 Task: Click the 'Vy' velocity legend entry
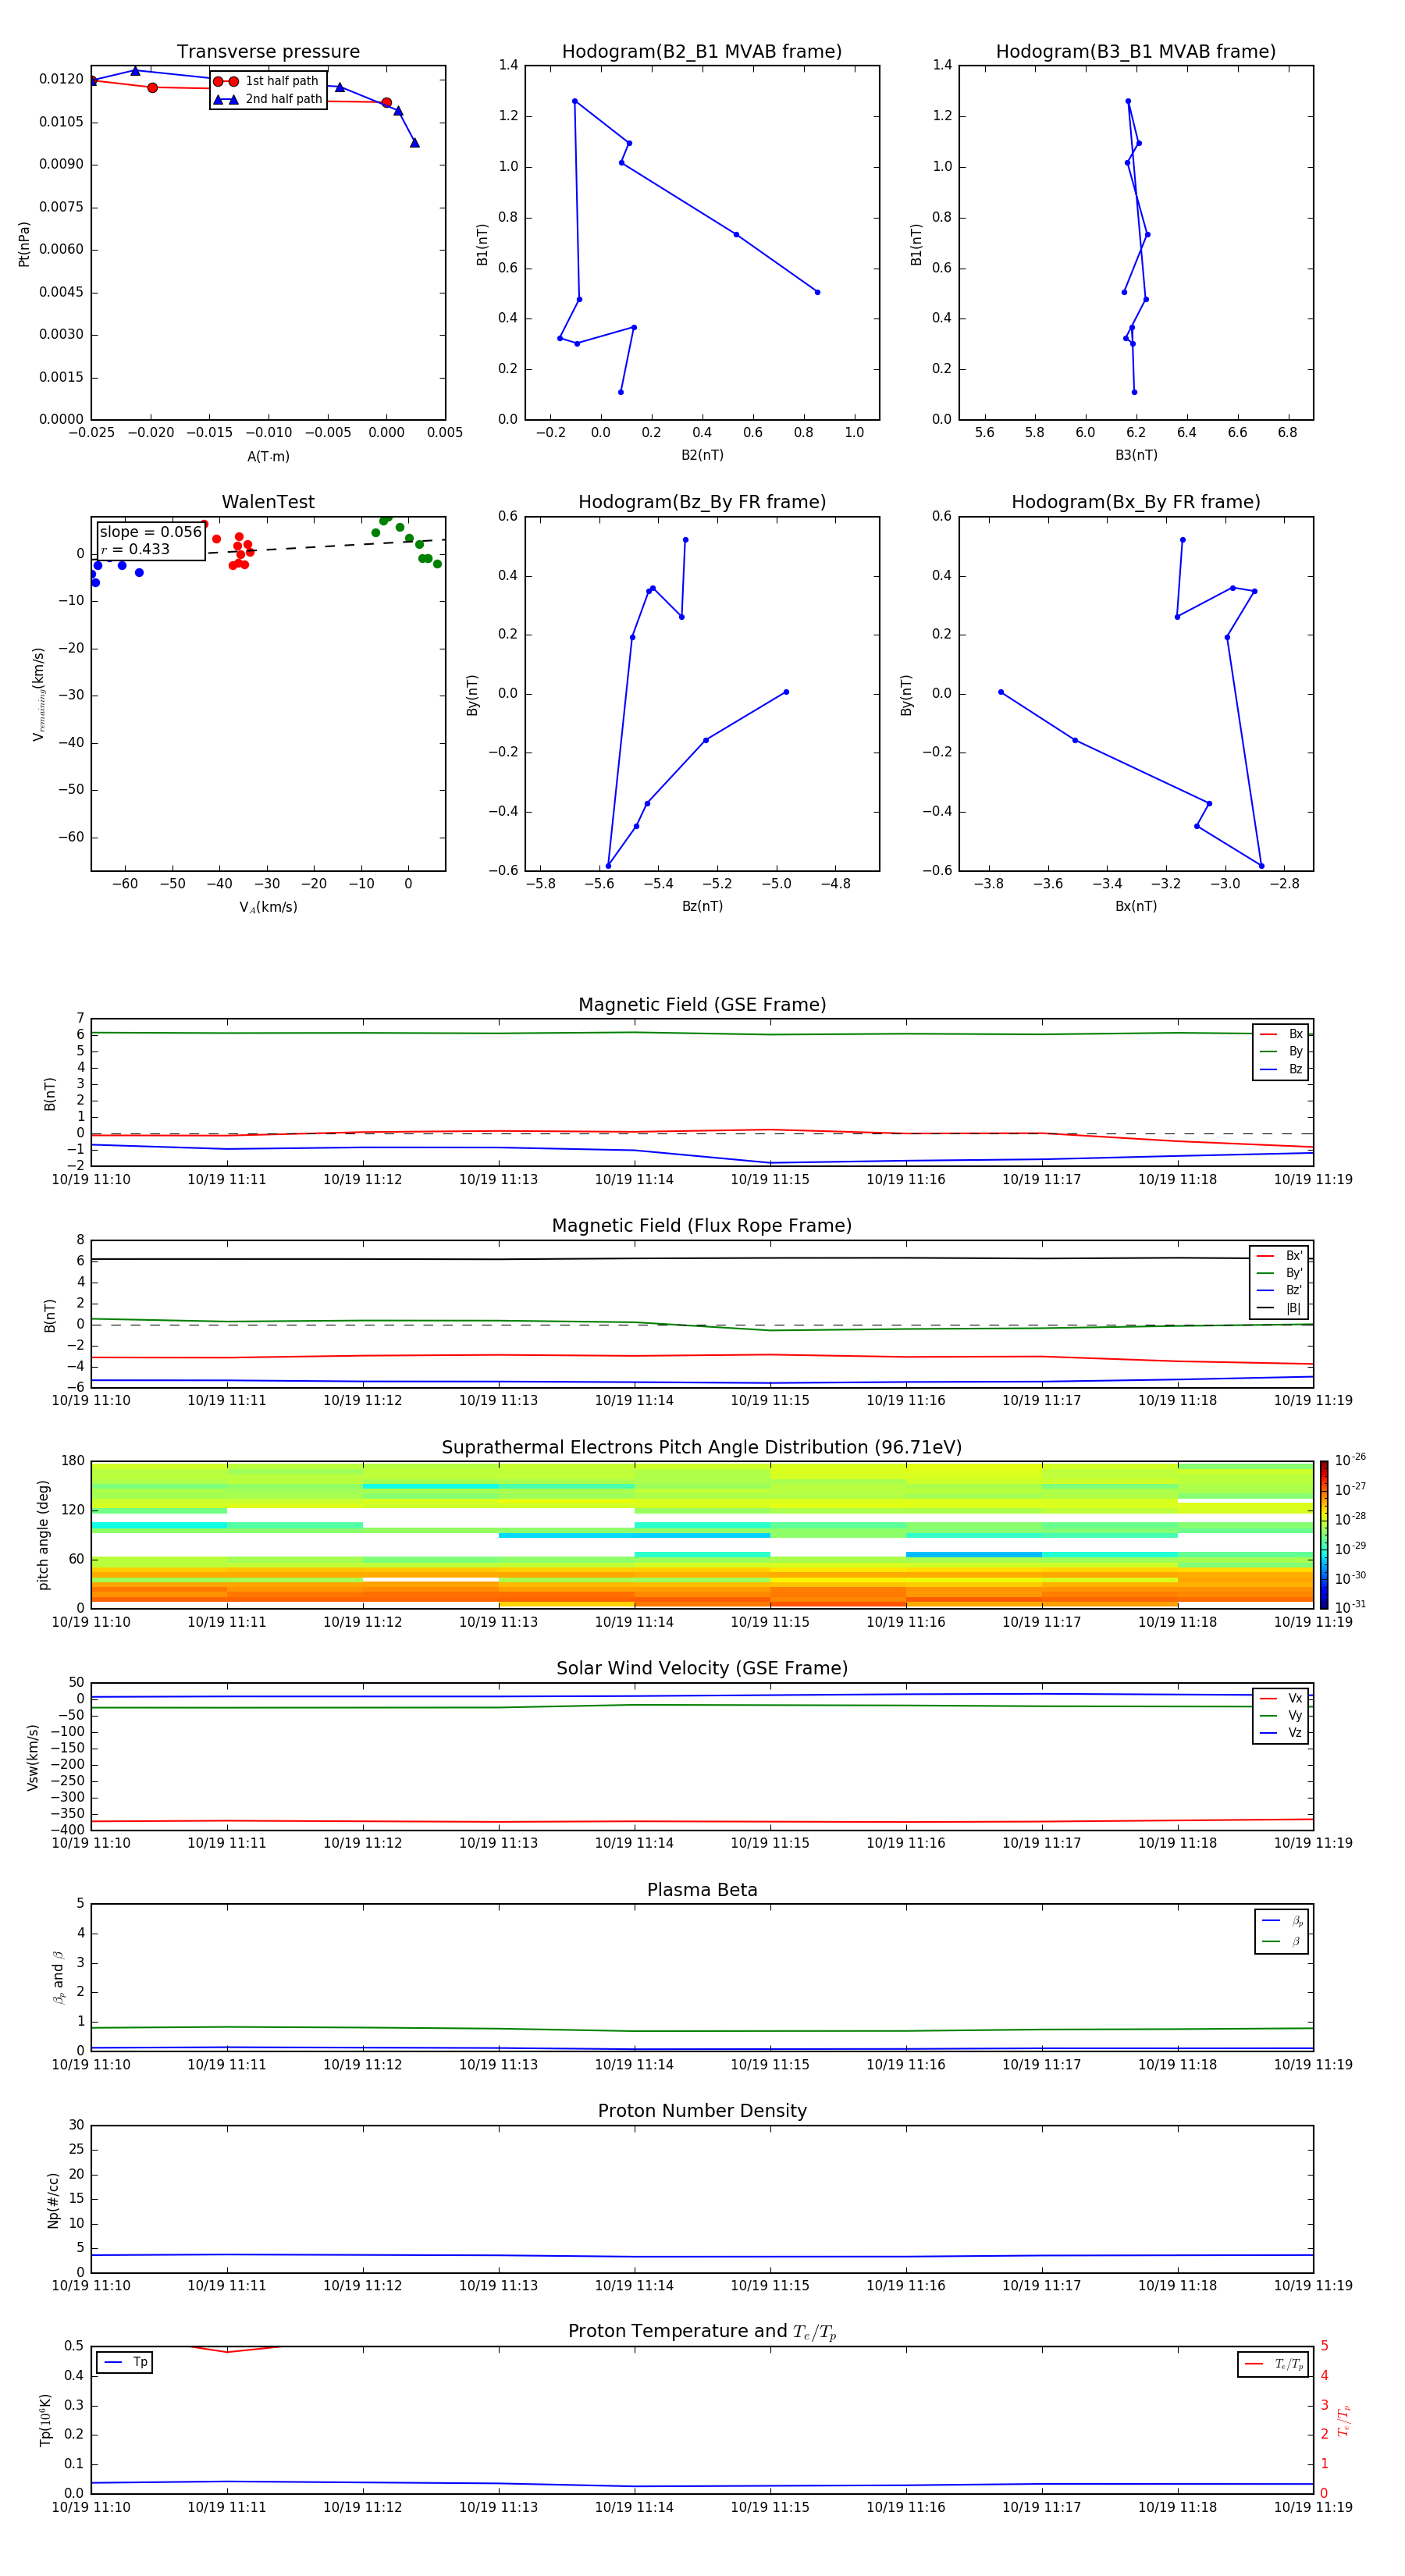coord(1281,1716)
